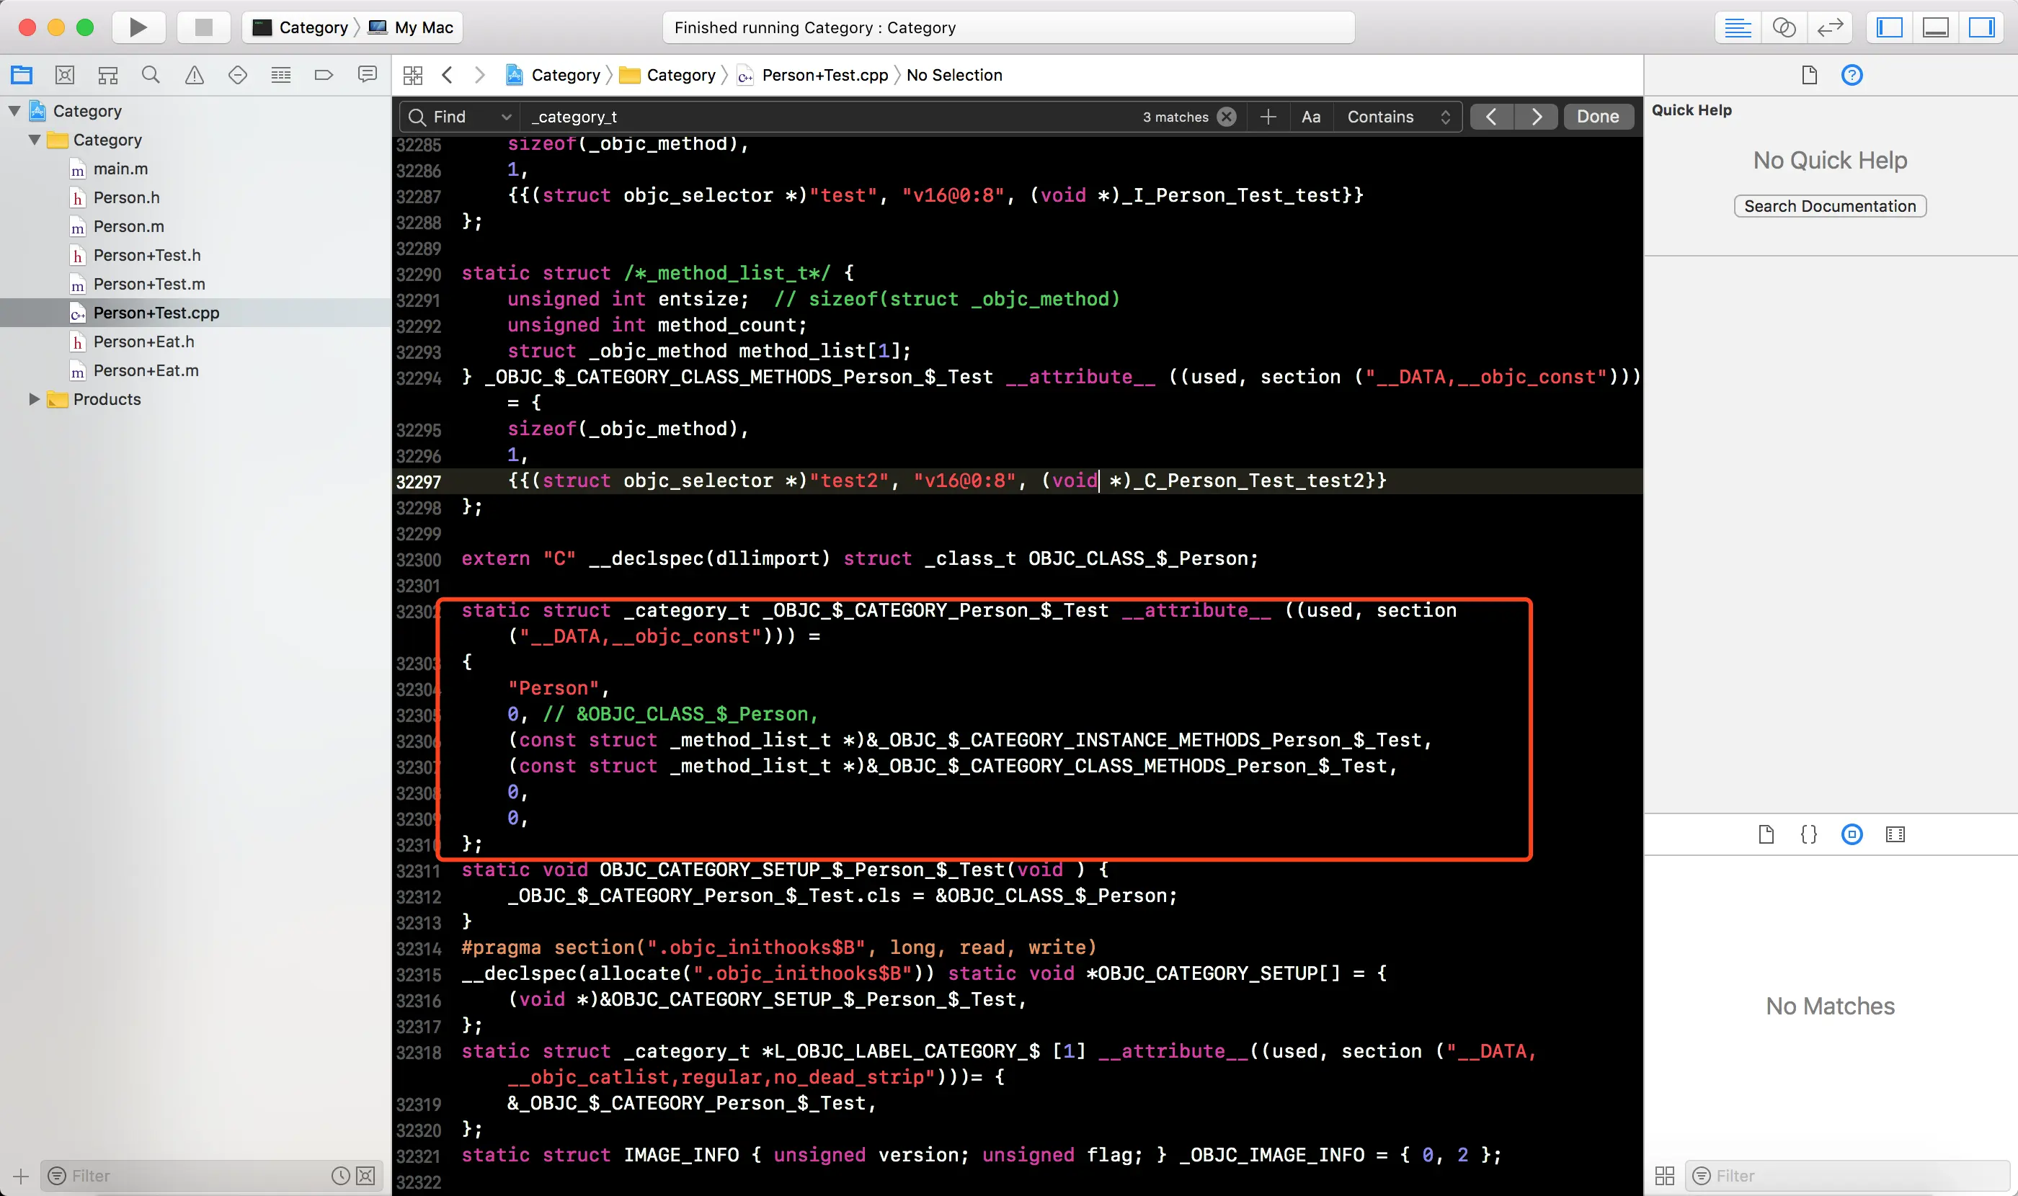Image resolution: width=2018 pixels, height=1196 pixels.
Task: Toggle the Debug area visibility
Action: click(x=1935, y=27)
